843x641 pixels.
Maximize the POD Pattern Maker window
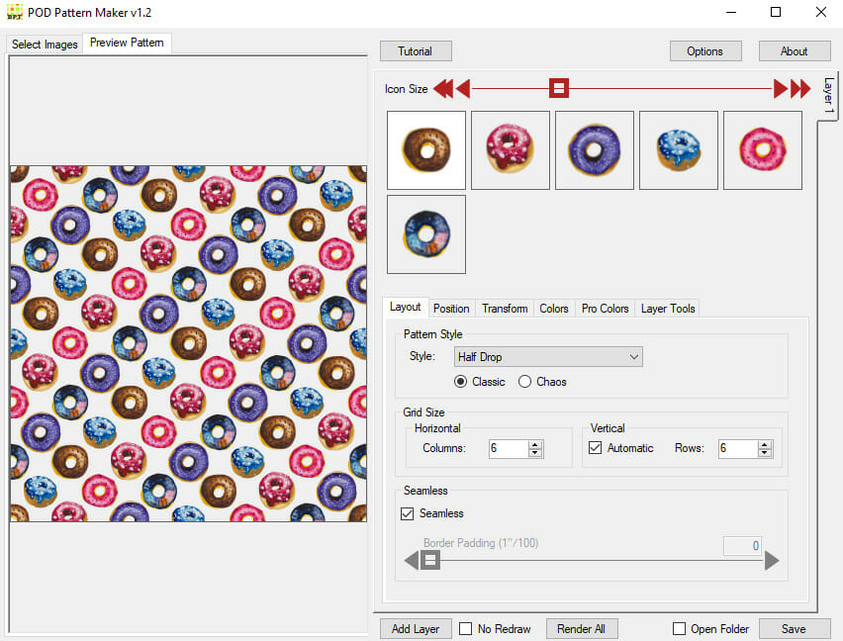point(776,12)
